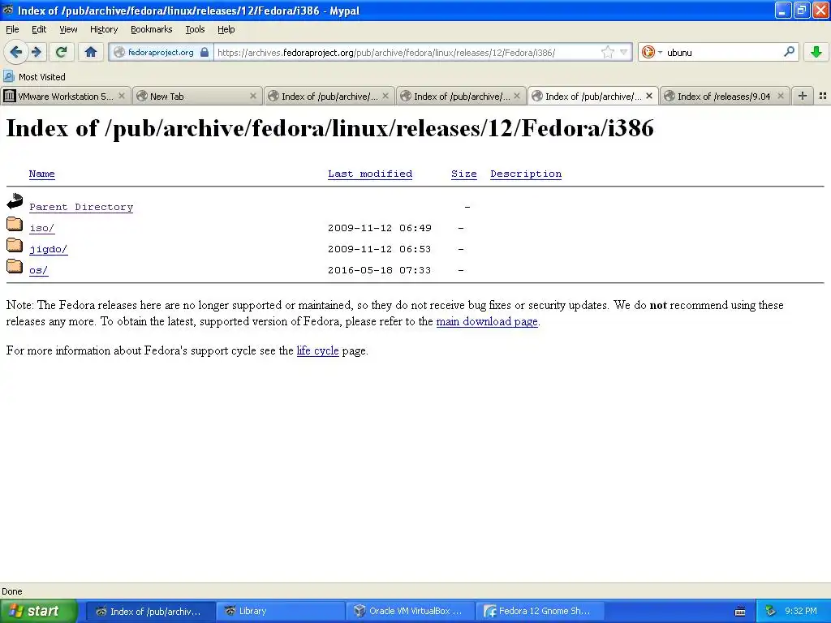
Task: Open the Tools menu
Action: 195,29
